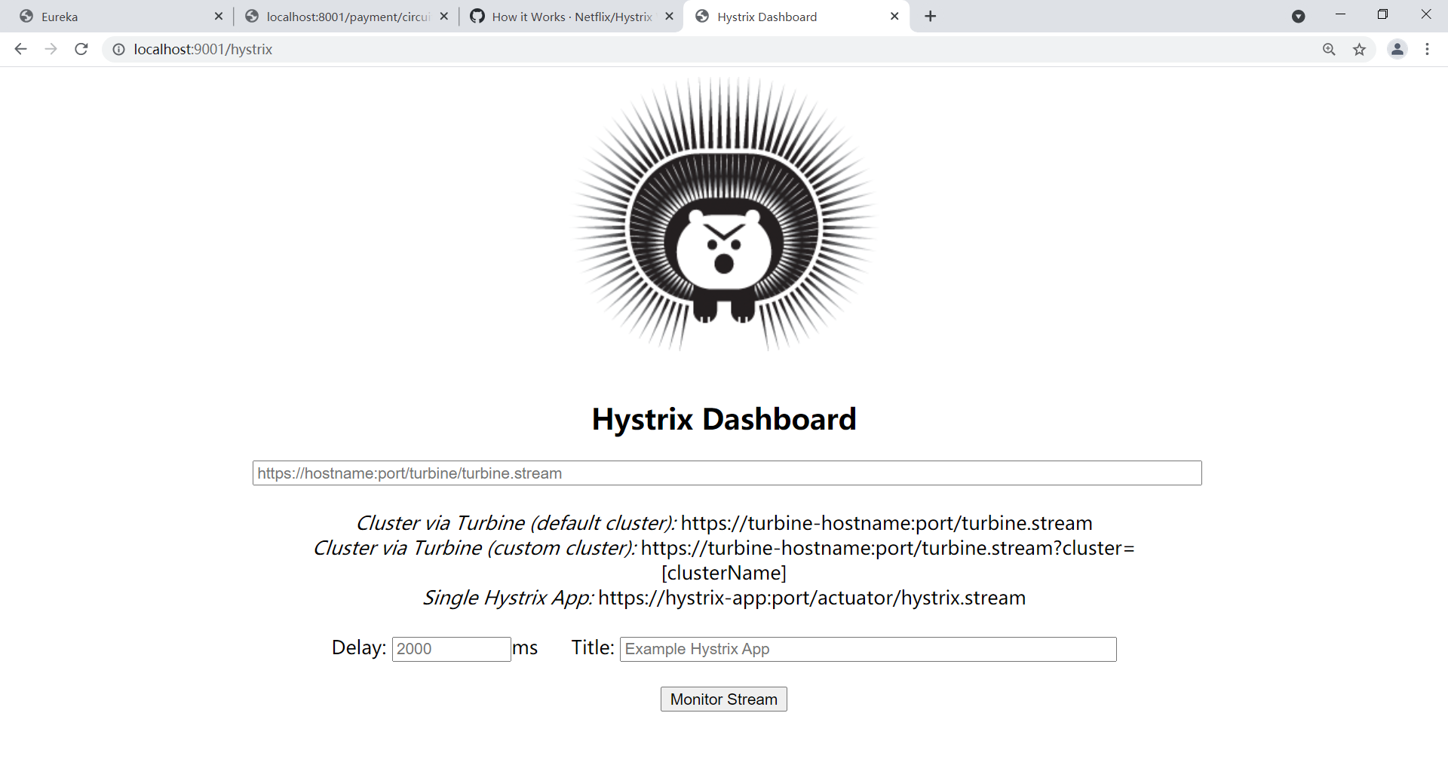Close the Eureka tab
This screenshot has width=1448, height=759.
pos(219,16)
